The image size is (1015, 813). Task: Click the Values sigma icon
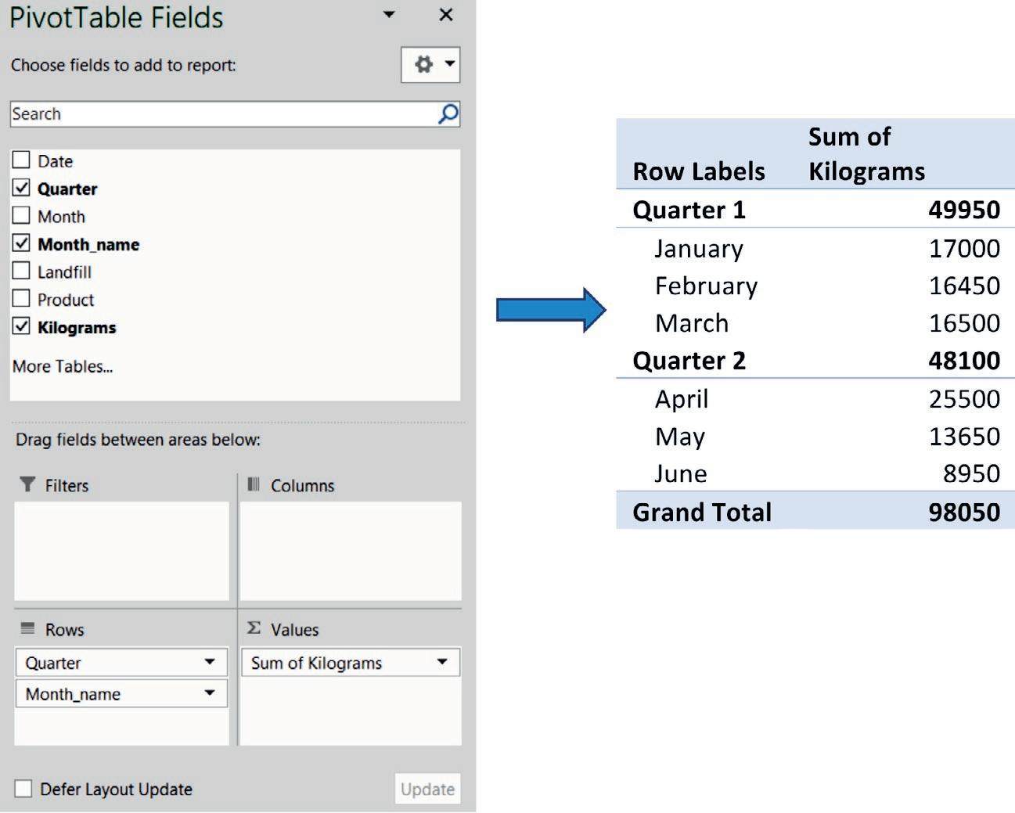(x=254, y=628)
